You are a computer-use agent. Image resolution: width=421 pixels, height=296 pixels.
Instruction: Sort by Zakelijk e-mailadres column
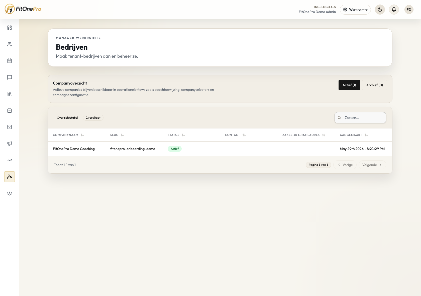304,135
